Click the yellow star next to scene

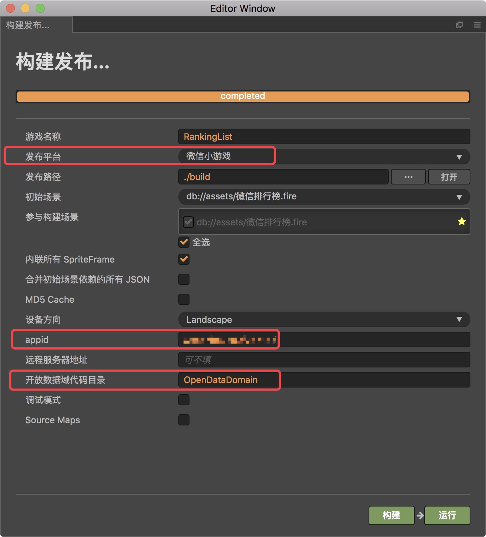pos(462,222)
